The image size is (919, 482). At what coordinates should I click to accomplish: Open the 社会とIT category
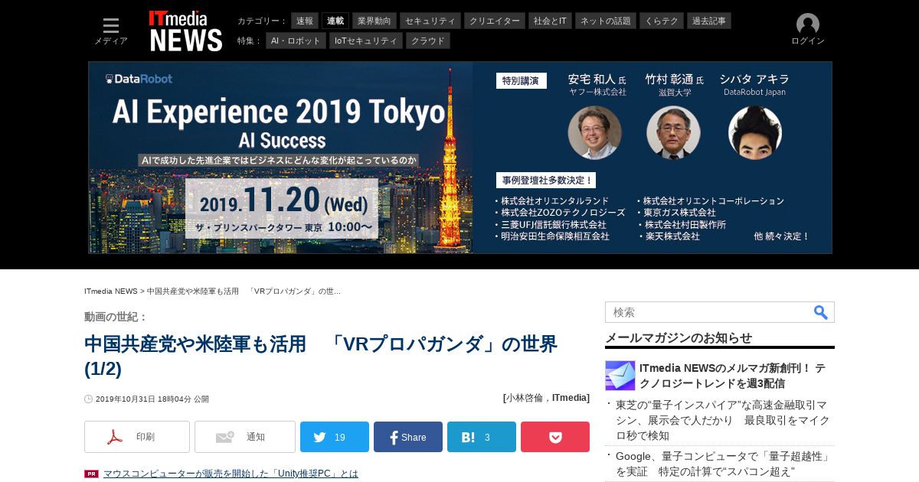(550, 21)
